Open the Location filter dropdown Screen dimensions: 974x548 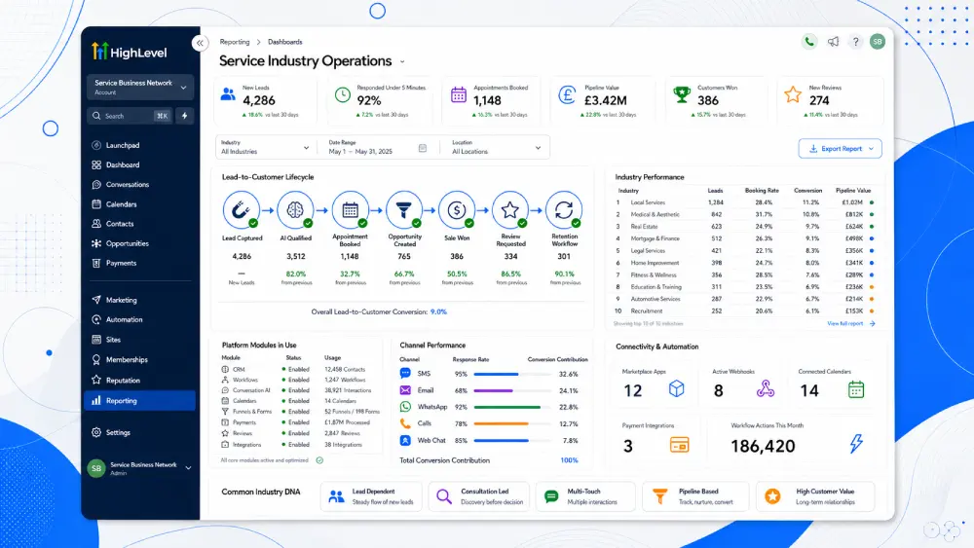[x=496, y=147]
